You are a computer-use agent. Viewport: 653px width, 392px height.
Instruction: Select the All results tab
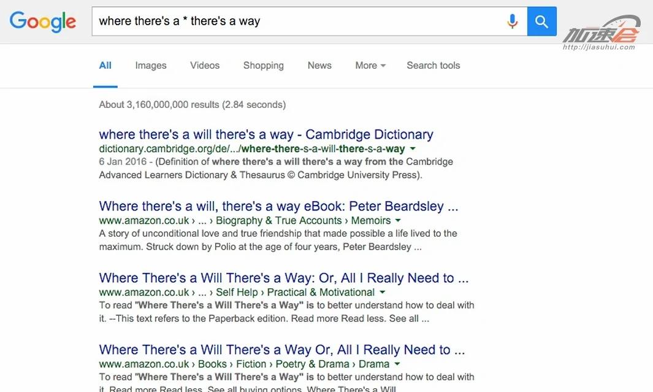[x=105, y=66]
